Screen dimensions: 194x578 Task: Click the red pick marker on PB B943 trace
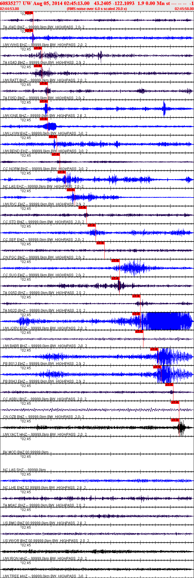click(157, 367)
